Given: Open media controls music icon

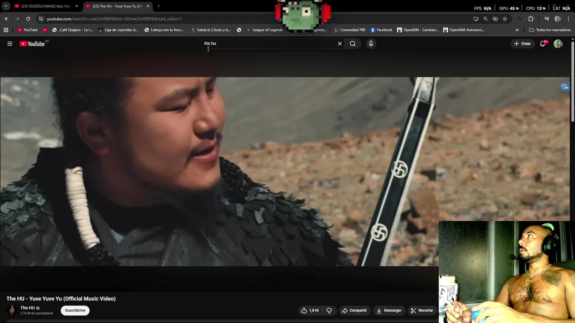Looking at the screenshot, I should click(547, 19).
